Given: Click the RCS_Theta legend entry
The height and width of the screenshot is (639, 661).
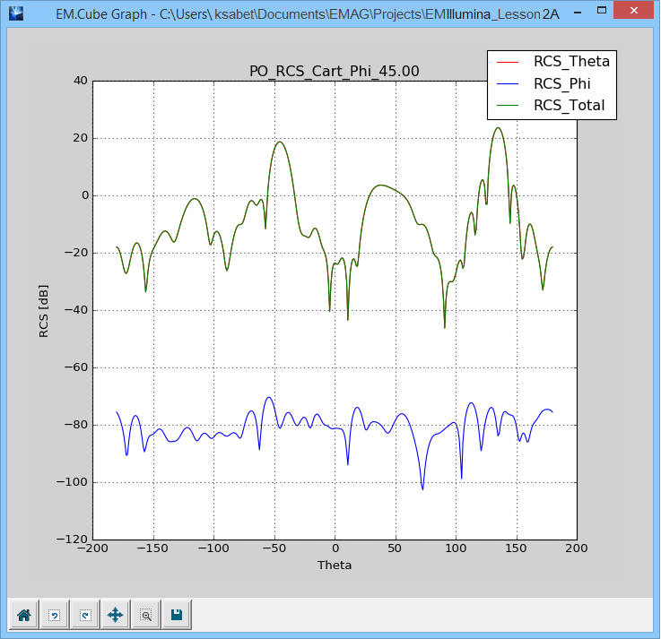Looking at the screenshot, I should (570, 62).
